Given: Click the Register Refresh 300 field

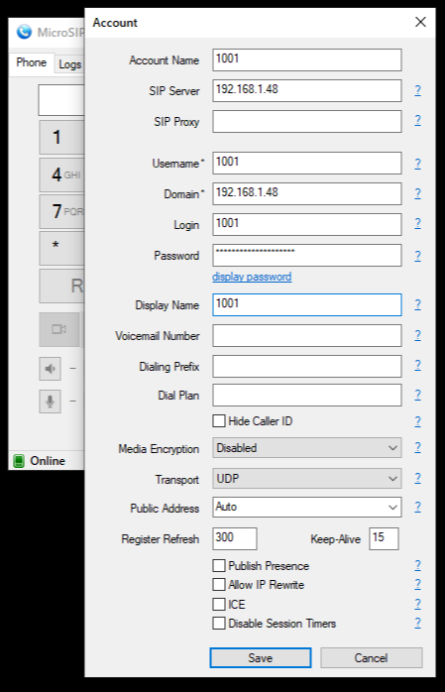Looking at the screenshot, I should 235,538.
